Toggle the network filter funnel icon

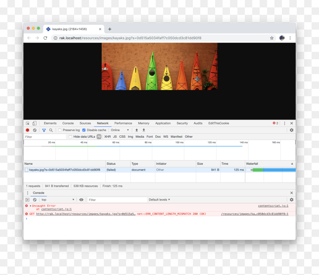[x=44, y=130]
